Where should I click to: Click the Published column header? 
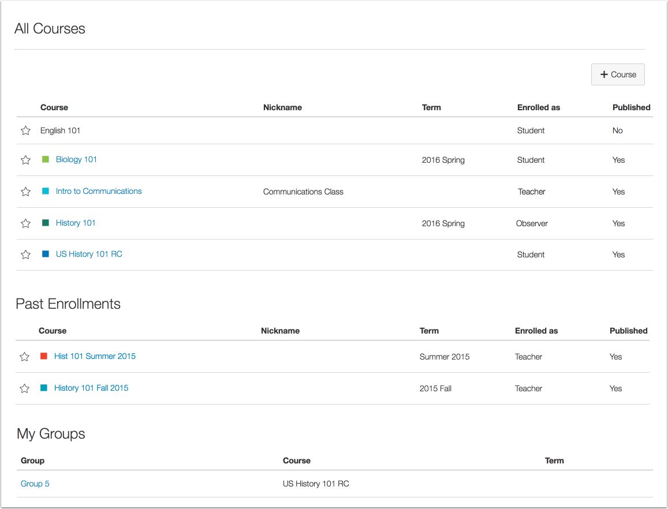pos(631,107)
